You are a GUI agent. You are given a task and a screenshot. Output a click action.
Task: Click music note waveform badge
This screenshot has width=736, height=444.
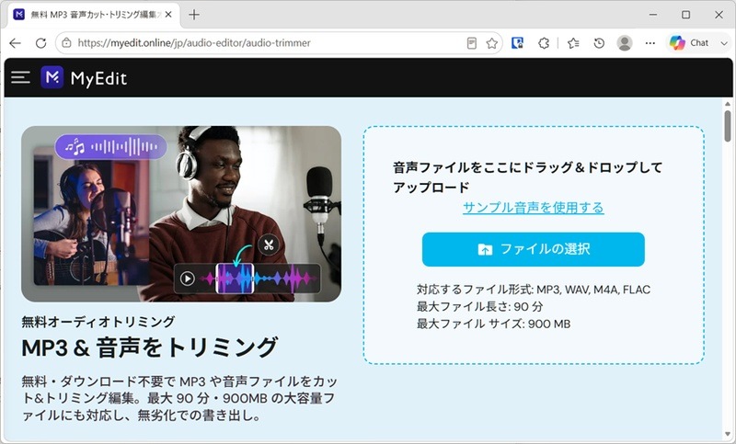click(110, 147)
